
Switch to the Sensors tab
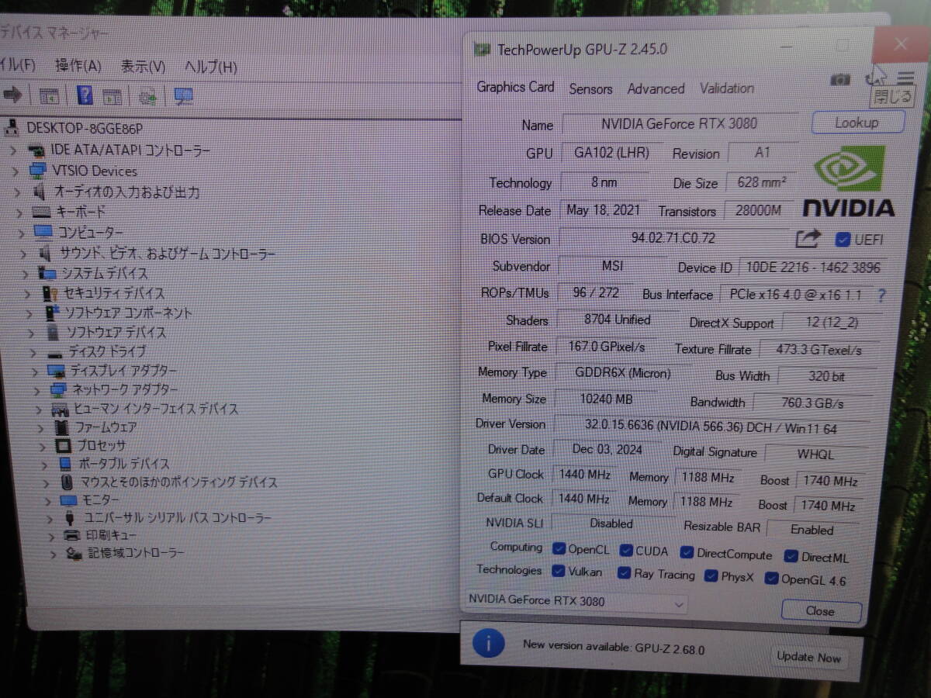pos(590,88)
